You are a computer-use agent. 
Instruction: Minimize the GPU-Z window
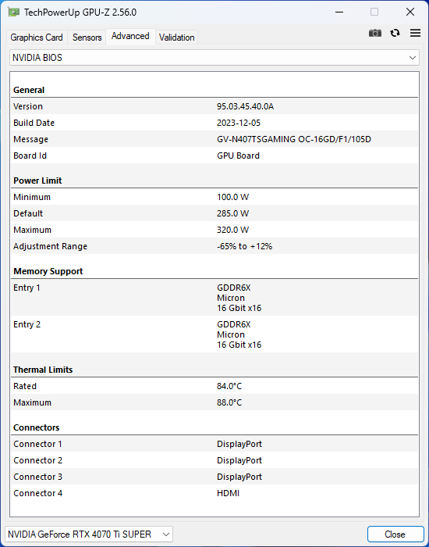click(339, 13)
